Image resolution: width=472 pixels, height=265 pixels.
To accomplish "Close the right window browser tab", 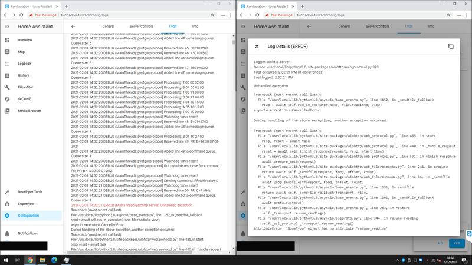I will pos(293,6).
